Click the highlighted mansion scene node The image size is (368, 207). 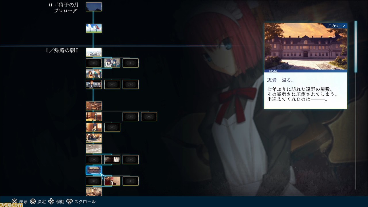(94, 170)
